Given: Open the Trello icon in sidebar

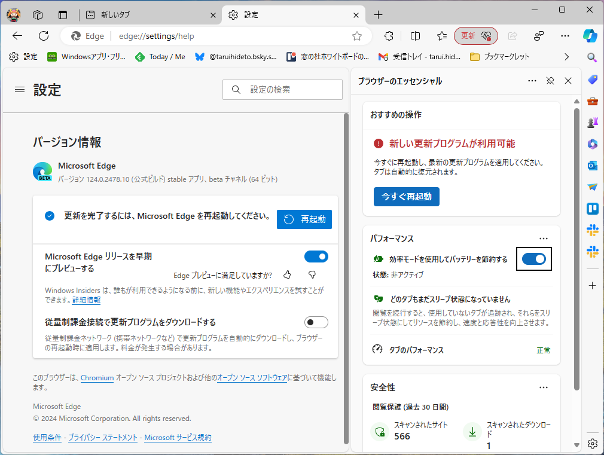Looking at the screenshot, I should click(592, 209).
